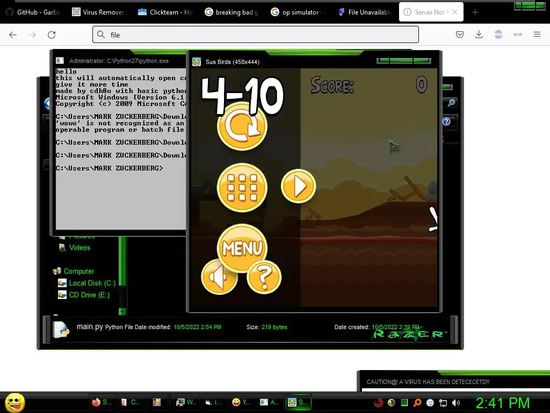The width and height of the screenshot is (550, 413).
Task: Open the Pocket save icon in toolbar
Action: tap(460, 34)
